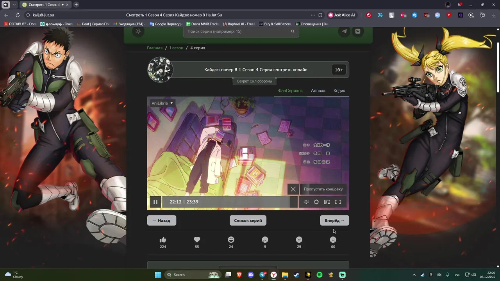This screenshot has height=281, width=500.
Task: Close the 'Пропустить концовку' prompt with X
Action: pos(293,189)
